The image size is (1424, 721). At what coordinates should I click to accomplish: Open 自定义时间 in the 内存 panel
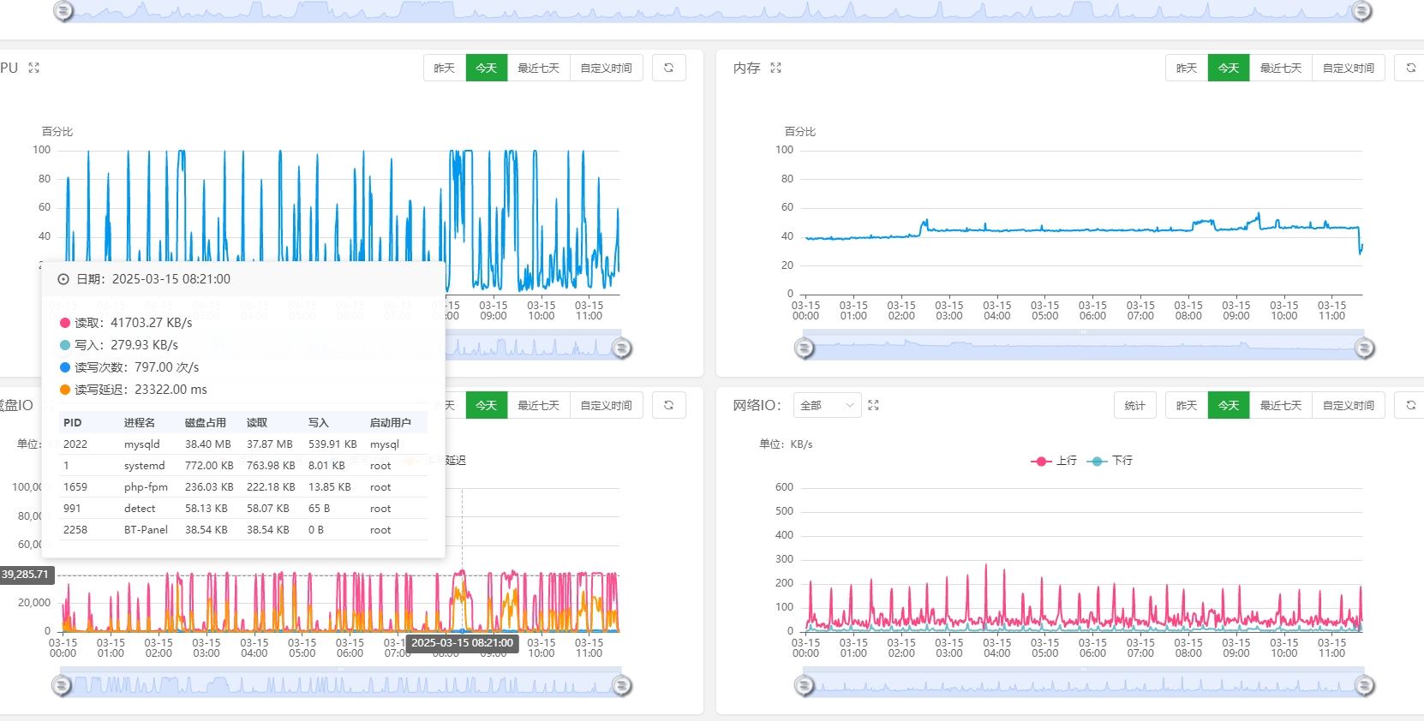click(x=1348, y=68)
